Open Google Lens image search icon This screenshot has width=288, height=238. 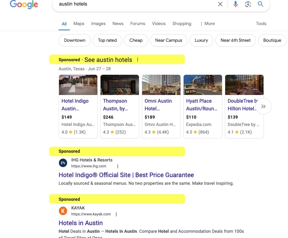click(x=248, y=4)
